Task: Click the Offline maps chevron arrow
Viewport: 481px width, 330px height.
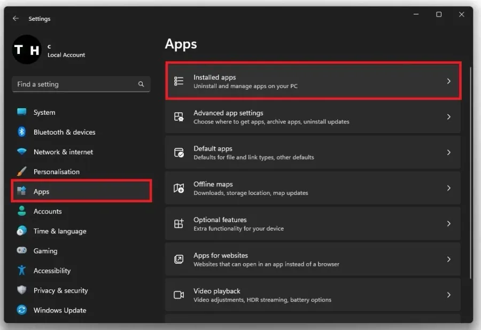Action: coord(449,188)
